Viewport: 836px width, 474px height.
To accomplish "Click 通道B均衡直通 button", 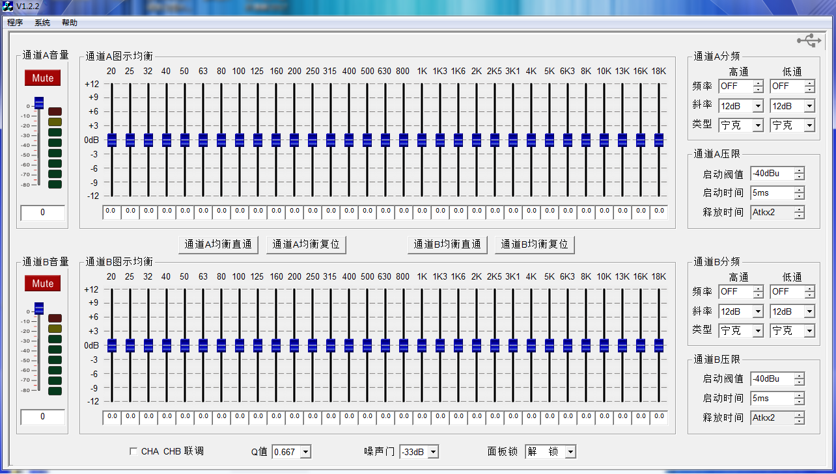I will (447, 244).
